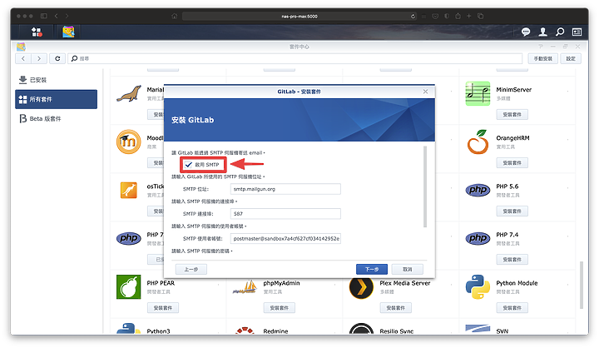This screenshot has height=348, width=599.
Task: Click the osTicket kangaroo icon
Action: [129, 190]
